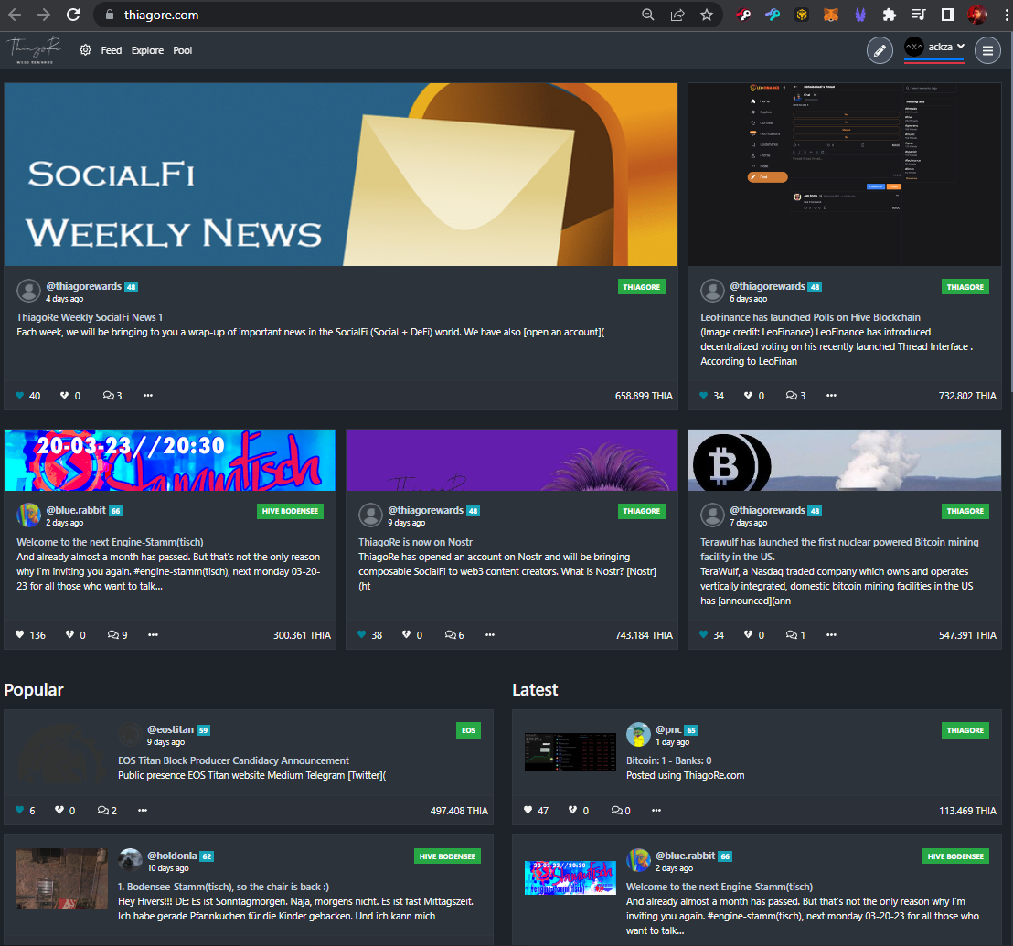The width and height of the screenshot is (1013, 946).
Task: Upvote the Weekly SocialFi News post
Action: (x=19, y=395)
